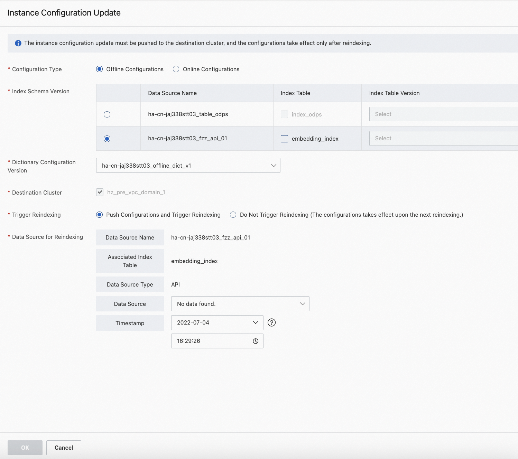Select Offline Configurations radio button

[100, 69]
